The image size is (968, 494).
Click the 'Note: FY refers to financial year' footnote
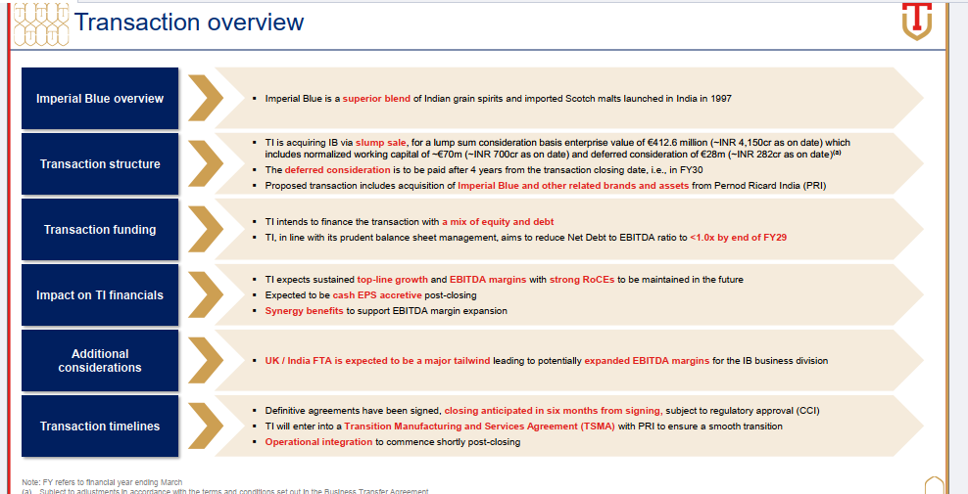tap(102, 482)
